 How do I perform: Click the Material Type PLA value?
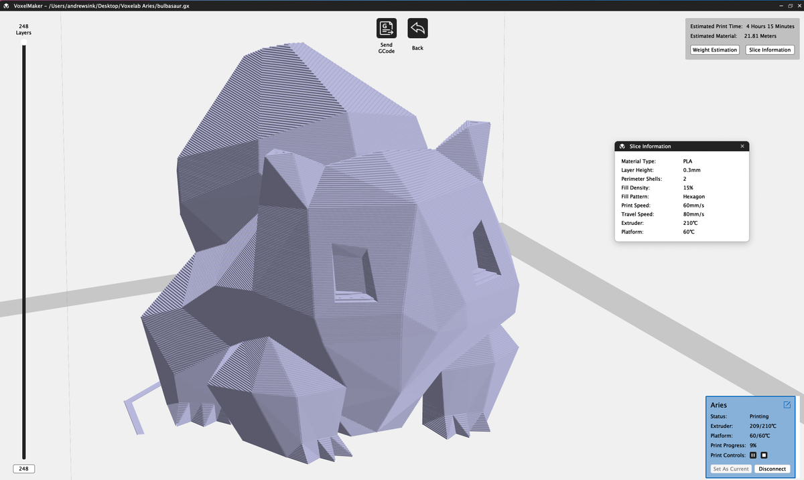pos(688,161)
